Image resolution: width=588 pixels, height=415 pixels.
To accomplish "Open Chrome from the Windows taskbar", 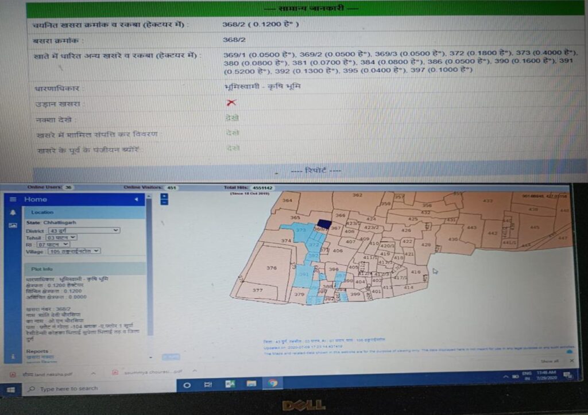I will [x=272, y=383].
